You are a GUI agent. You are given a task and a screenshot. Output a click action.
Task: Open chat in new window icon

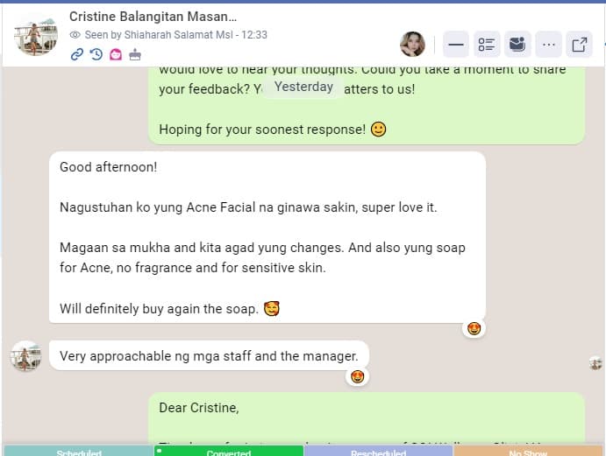click(x=580, y=45)
